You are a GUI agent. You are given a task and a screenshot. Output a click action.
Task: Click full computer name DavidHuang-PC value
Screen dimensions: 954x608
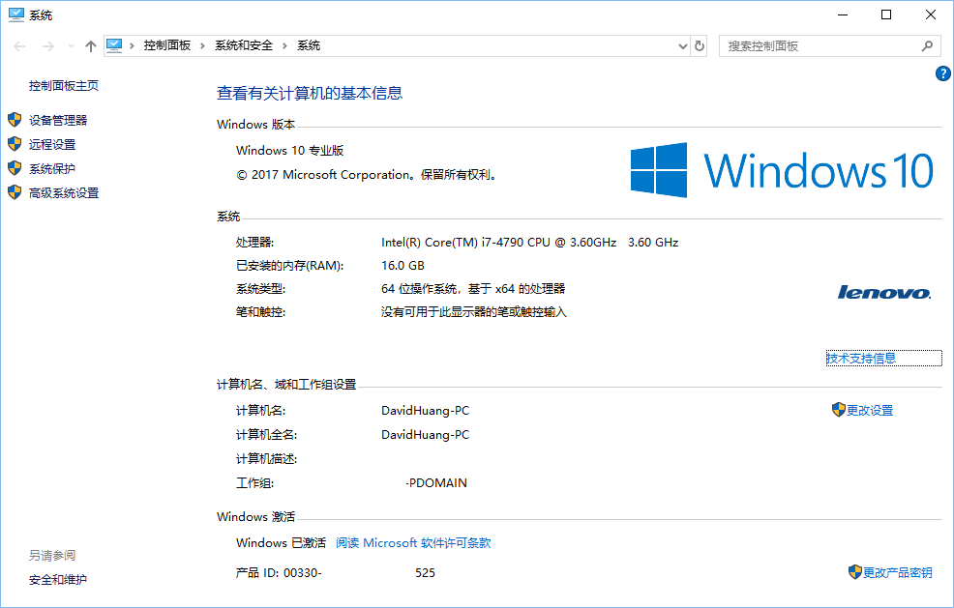426,435
